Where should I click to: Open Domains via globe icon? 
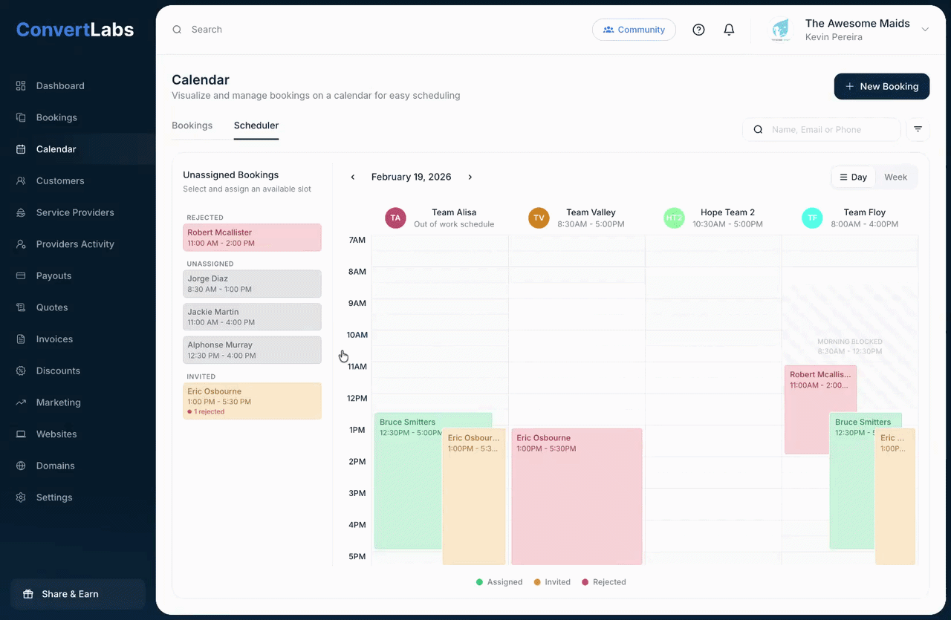pos(21,466)
